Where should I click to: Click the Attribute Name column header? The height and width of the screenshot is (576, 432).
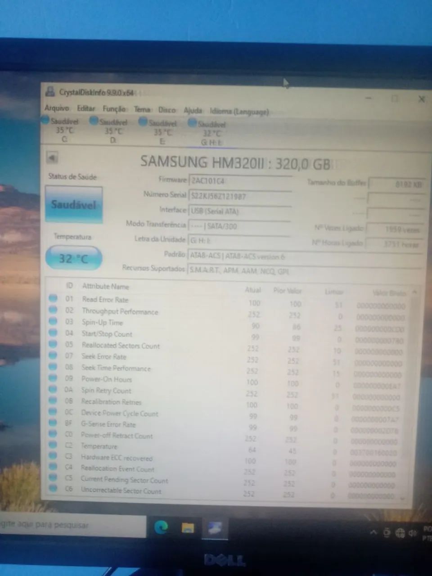click(x=105, y=286)
